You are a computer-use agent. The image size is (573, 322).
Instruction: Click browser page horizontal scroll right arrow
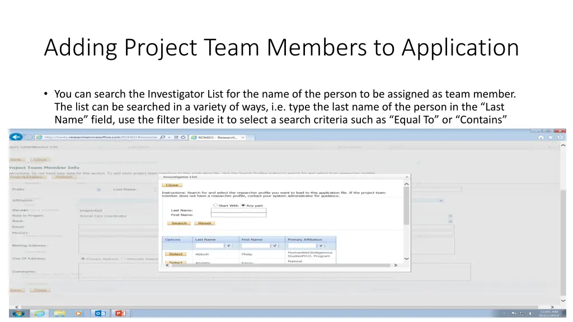click(x=552, y=307)
